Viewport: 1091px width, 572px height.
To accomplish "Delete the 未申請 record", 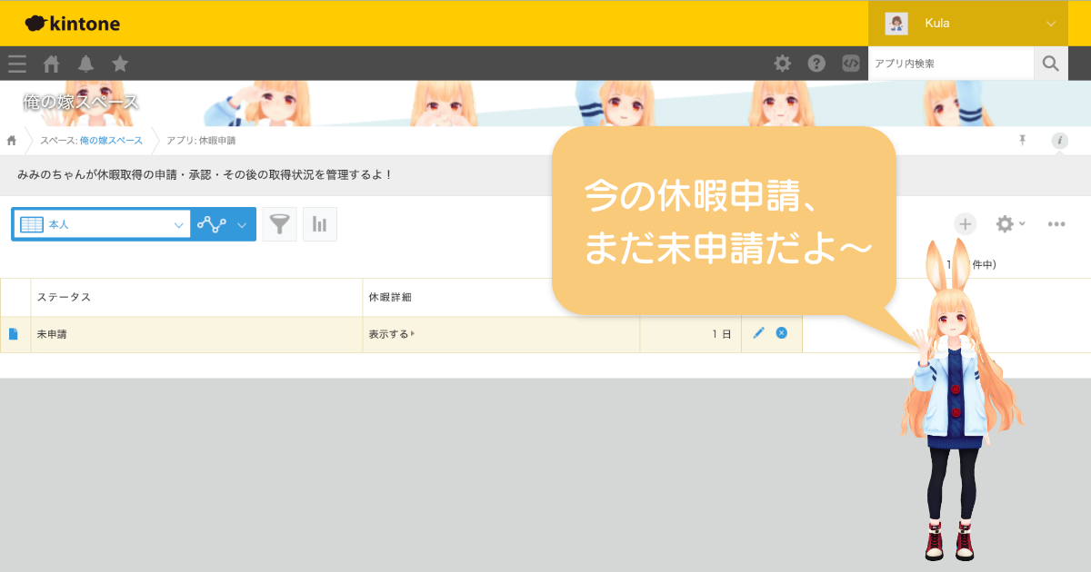I will (782, 333).
